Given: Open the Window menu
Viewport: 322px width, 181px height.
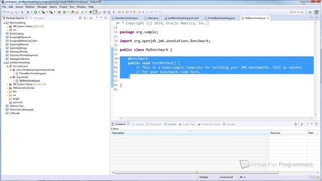Looking at the screenshot, I should (x=82, y=7).
